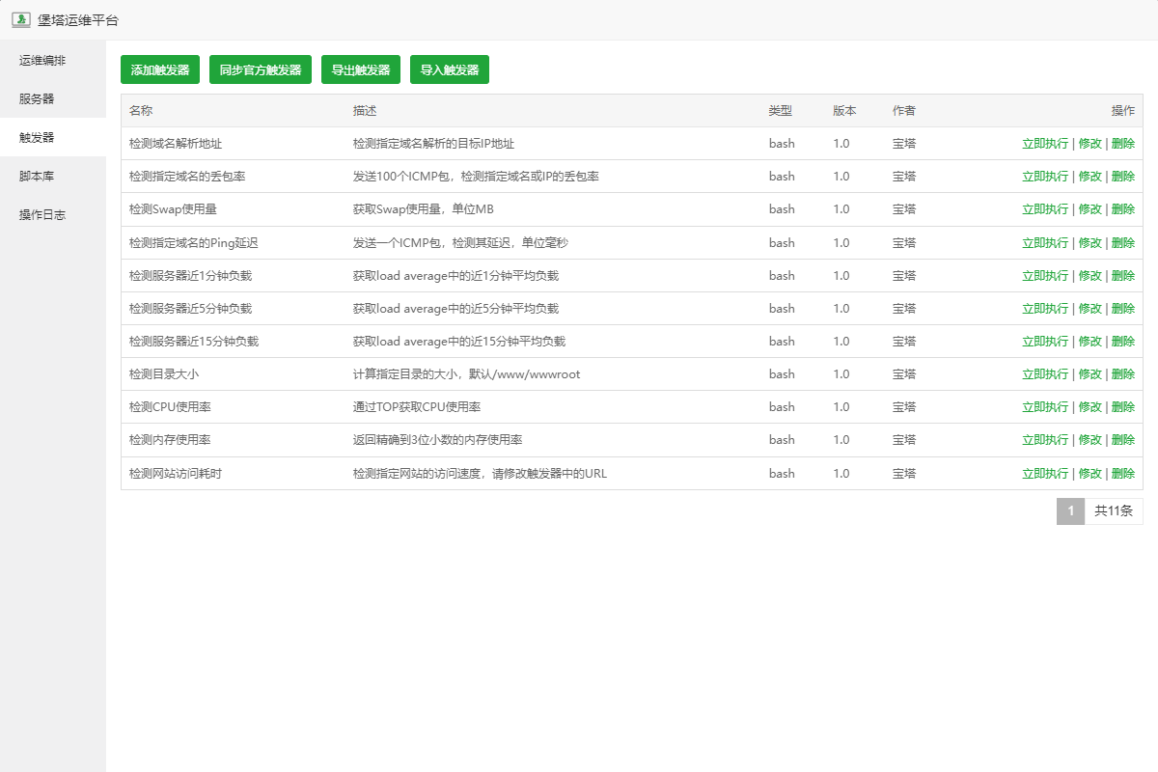Open the 服务器 sidebar menu
The image size is (1158, 772).
pyautogui.click(x=37, y=99)
